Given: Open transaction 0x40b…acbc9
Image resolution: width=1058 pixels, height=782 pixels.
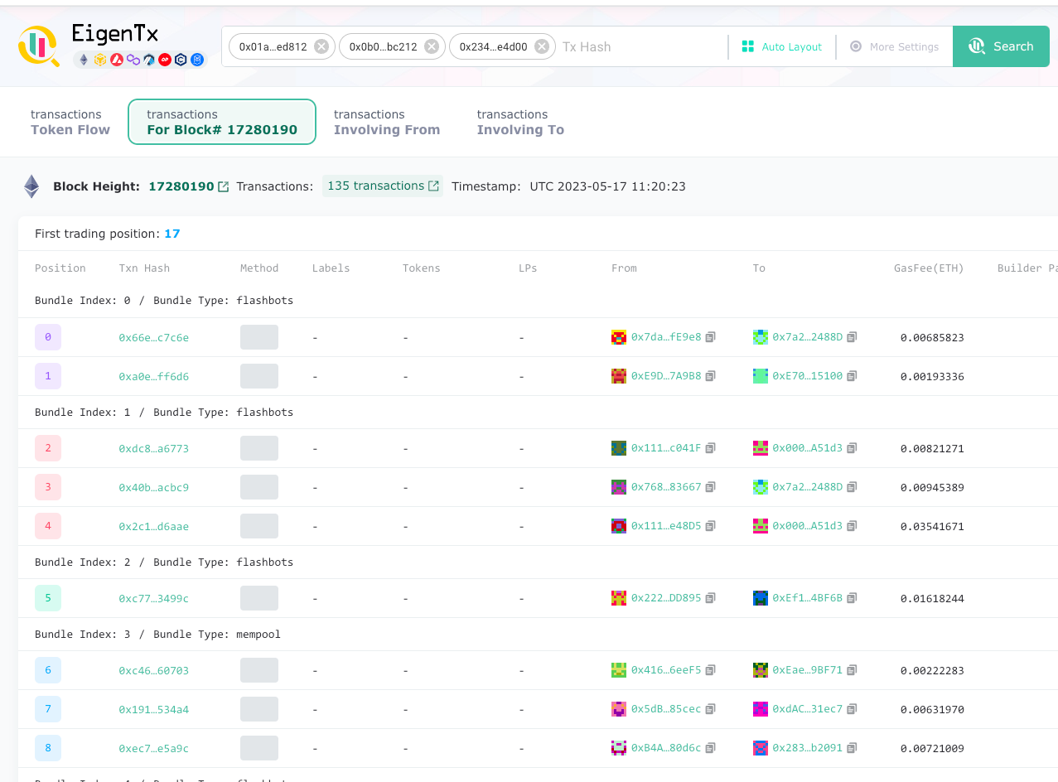Looking at the screenshot, I should 153,487.
